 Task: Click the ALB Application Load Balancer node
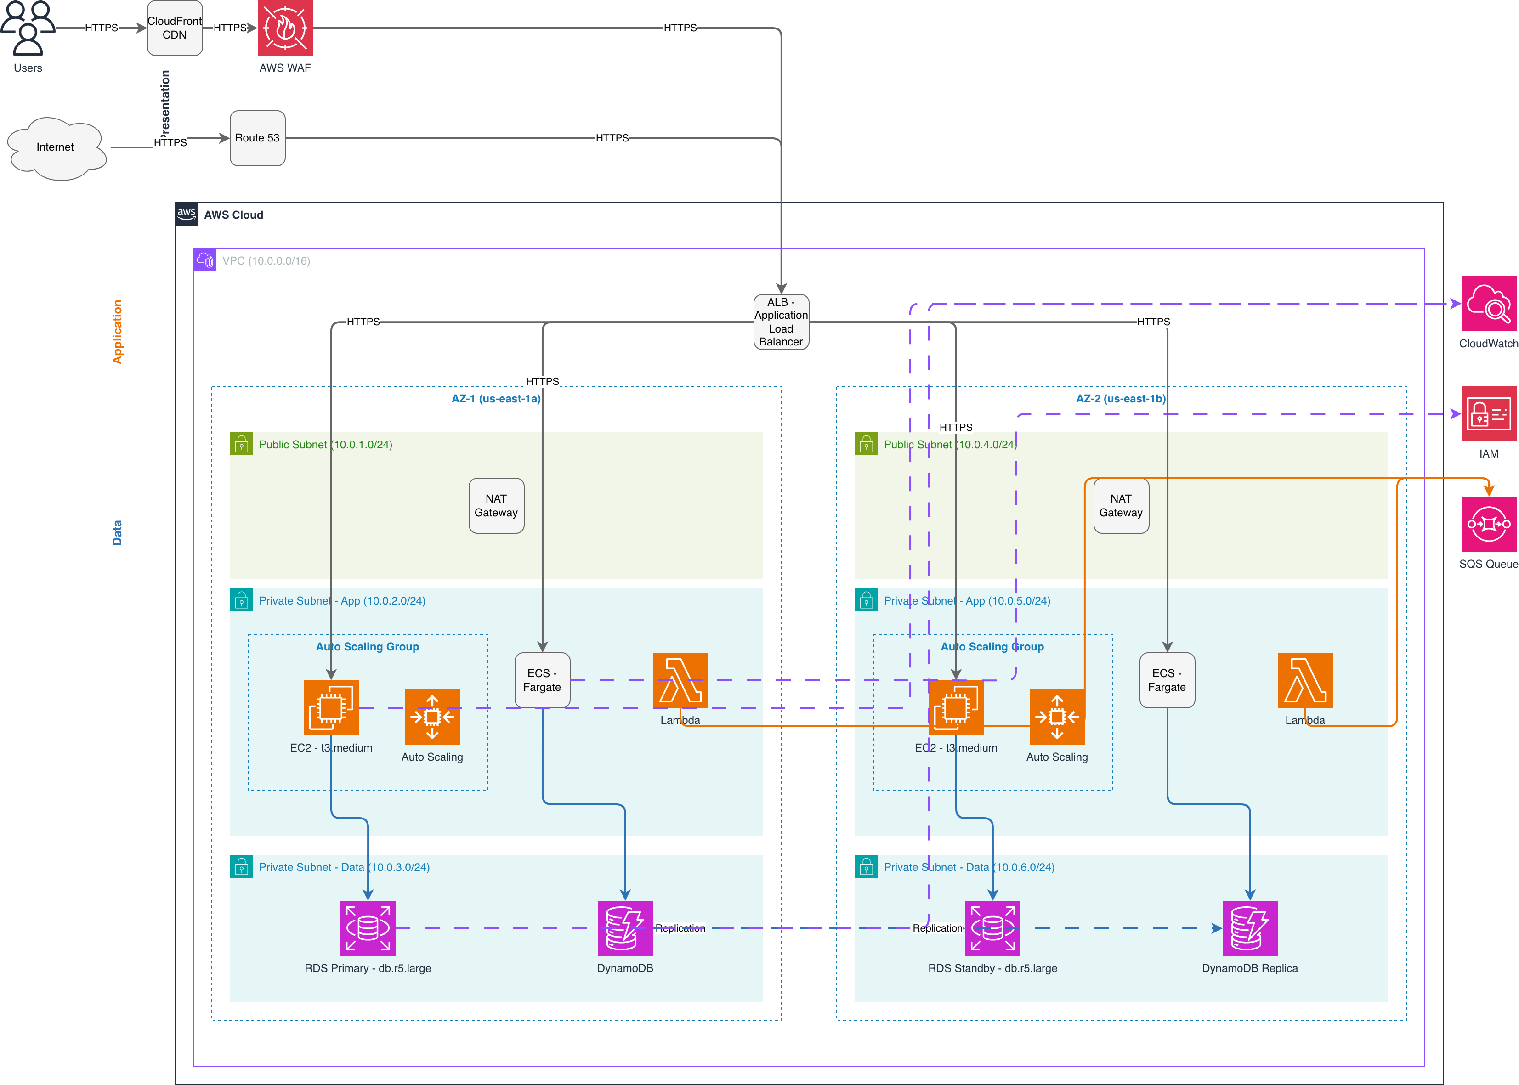(x=781, y=322)
